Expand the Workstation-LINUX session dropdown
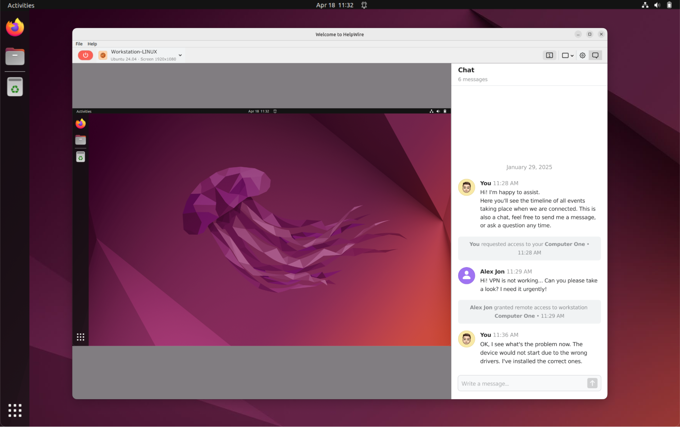 click(x=180, y=55)
